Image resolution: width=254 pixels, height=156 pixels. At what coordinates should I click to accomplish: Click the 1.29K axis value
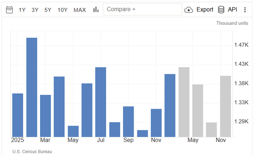pos(241,122)
